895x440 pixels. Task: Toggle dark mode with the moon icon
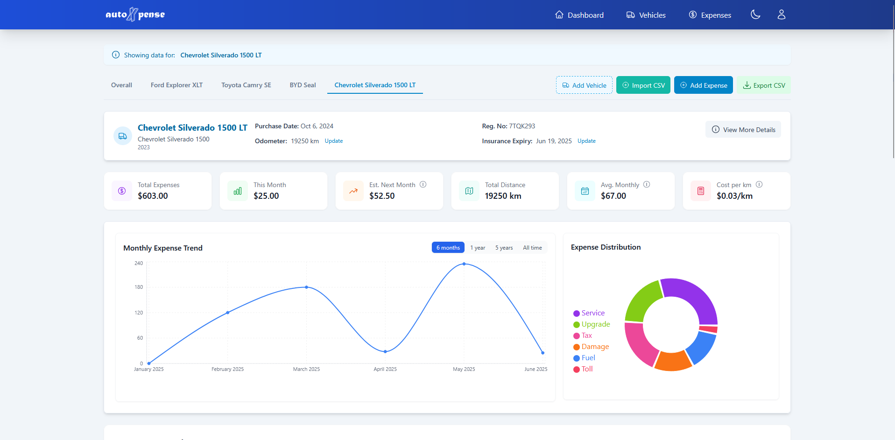click(x=755, y=14)
